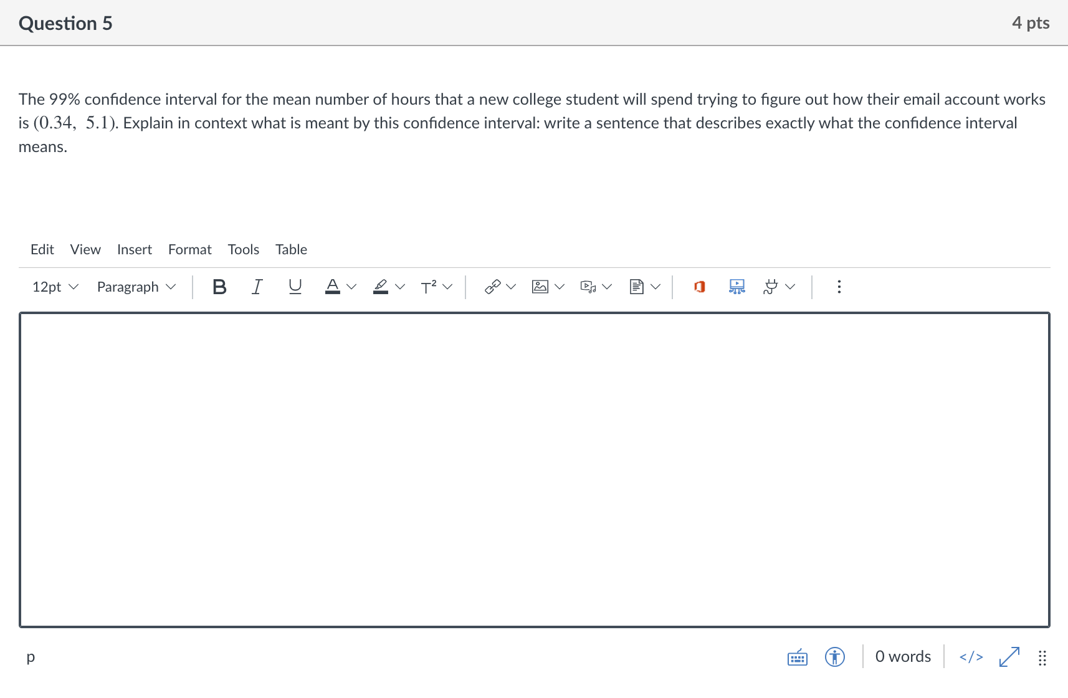Screen dimensions: 1068x698
Task: Expand image options arrow
Action: coord(560,287)
